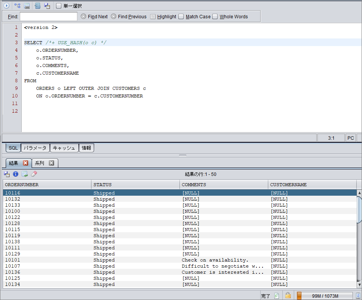Click the PC line-ending indicator
Screen dimensions: 362x300
[351, 138]
